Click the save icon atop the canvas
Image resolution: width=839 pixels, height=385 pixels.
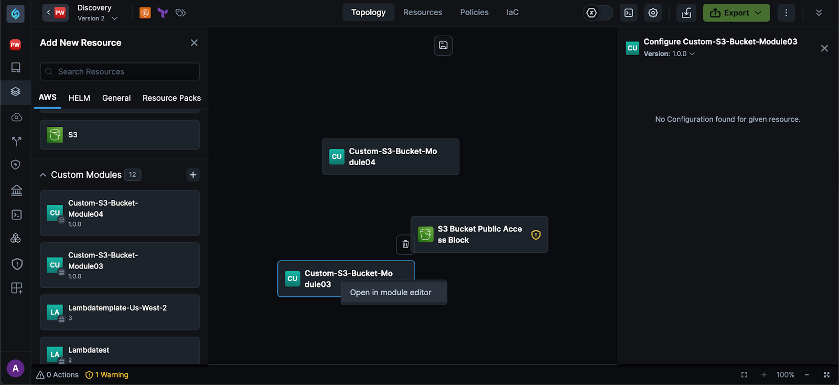click(443, 45)
